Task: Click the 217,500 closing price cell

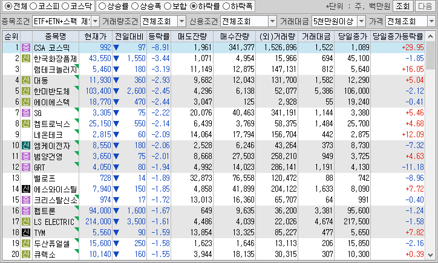Action: click(x=356, y=222)
